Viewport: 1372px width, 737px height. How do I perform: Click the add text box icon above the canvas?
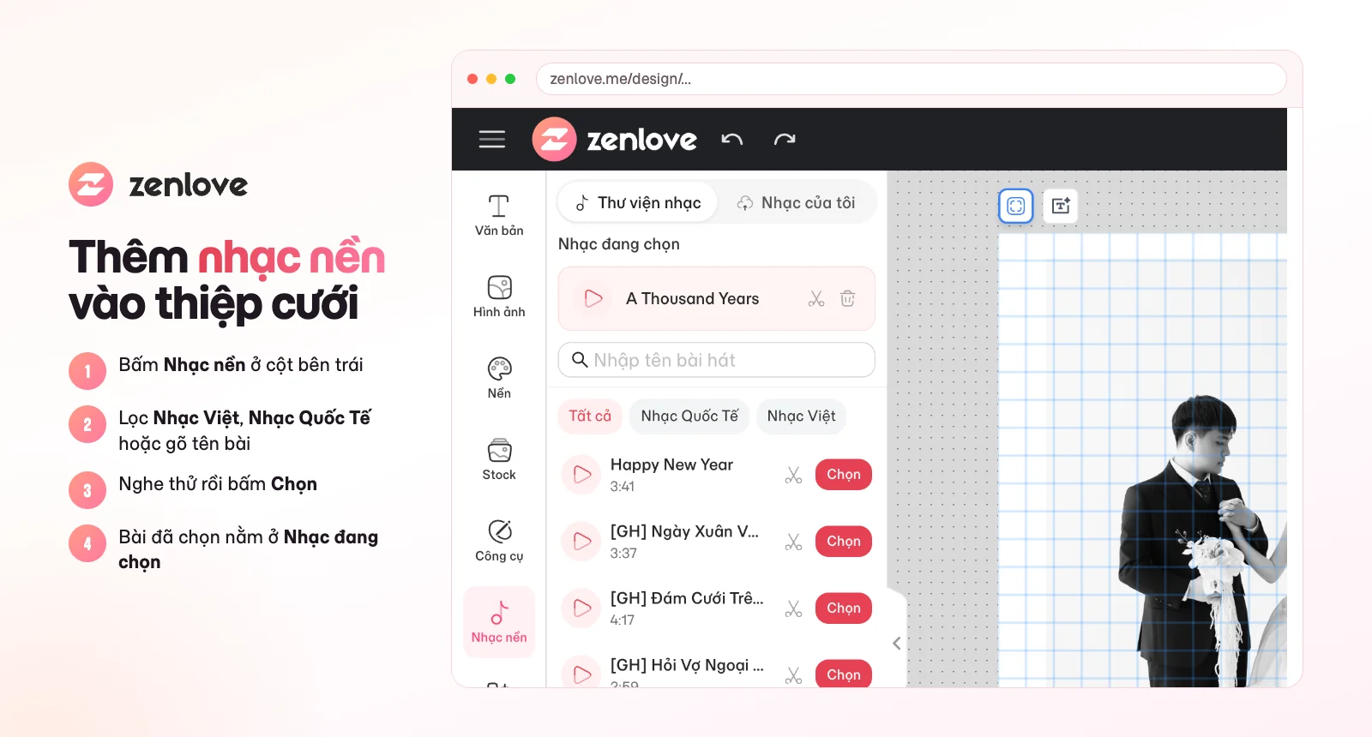tap(1061, 206)
